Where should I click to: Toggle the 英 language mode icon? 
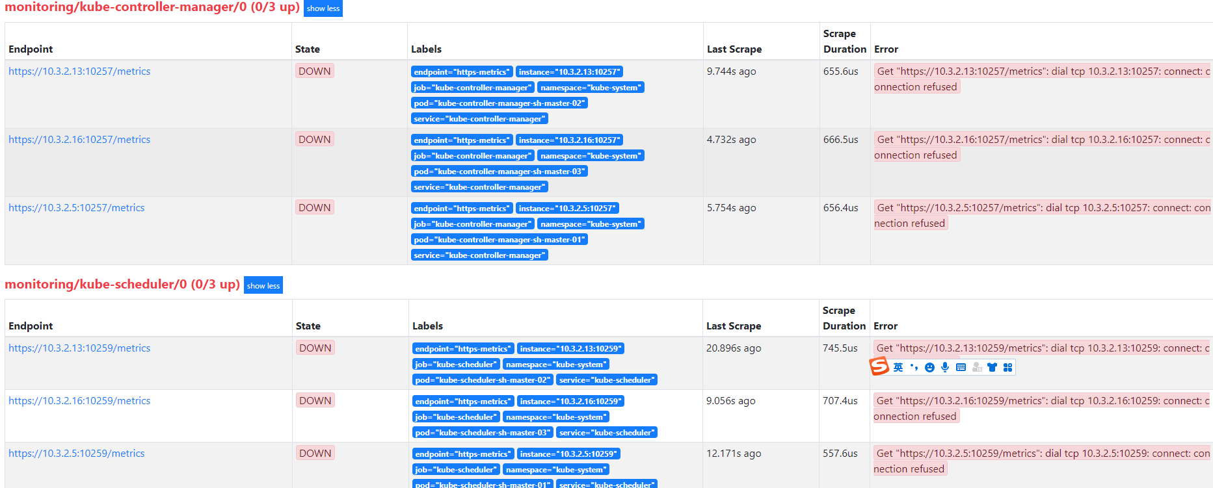[x=898, y=367]
